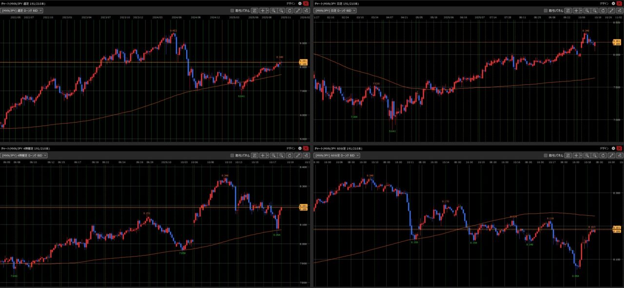Refresh the 4-hour MXN/JPY chart
The height and width of the screenshot is (288, 624).
click(x=290, y=155)
